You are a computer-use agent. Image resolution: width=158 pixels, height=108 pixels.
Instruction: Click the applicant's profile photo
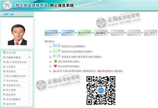[x=17, y=34]
